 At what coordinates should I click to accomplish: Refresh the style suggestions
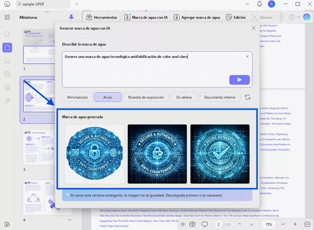[248, 97]
